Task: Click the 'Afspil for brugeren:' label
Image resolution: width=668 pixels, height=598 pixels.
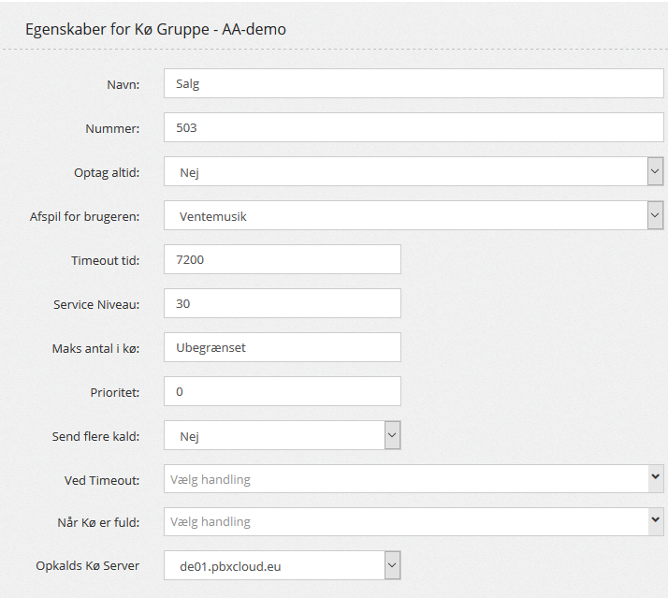Action: 84,216
